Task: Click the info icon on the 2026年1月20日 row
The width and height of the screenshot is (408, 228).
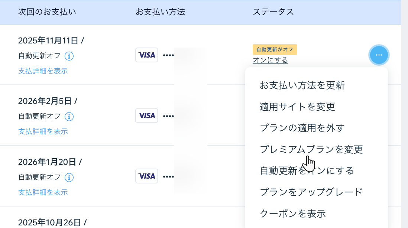Action: 69,177
